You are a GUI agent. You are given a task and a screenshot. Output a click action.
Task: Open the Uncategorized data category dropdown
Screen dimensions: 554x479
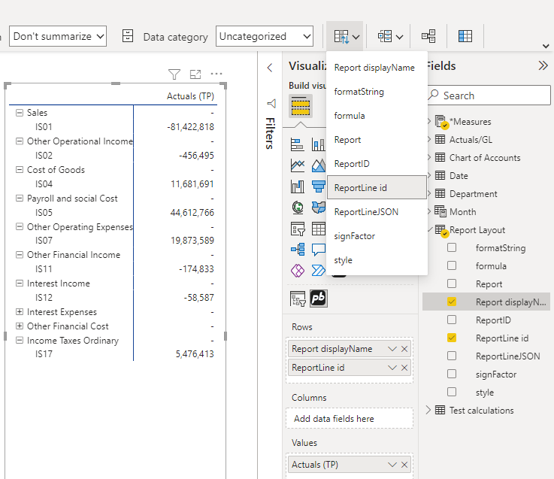265,36
